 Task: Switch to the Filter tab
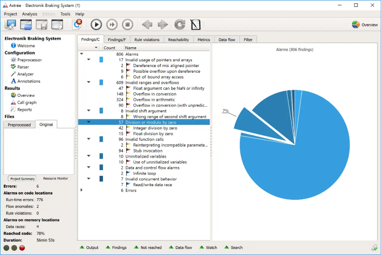point(248,40)
